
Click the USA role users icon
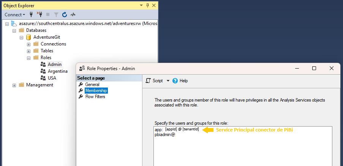(43, 78)
